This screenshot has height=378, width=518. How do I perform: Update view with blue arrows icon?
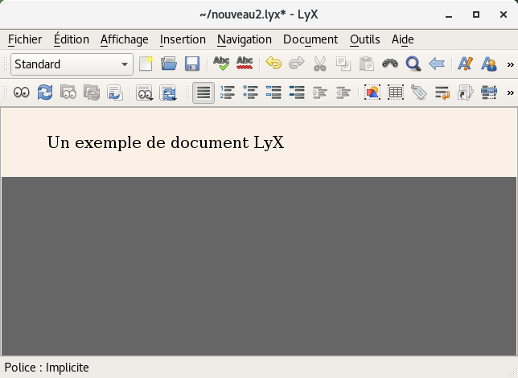pos(45,92)
